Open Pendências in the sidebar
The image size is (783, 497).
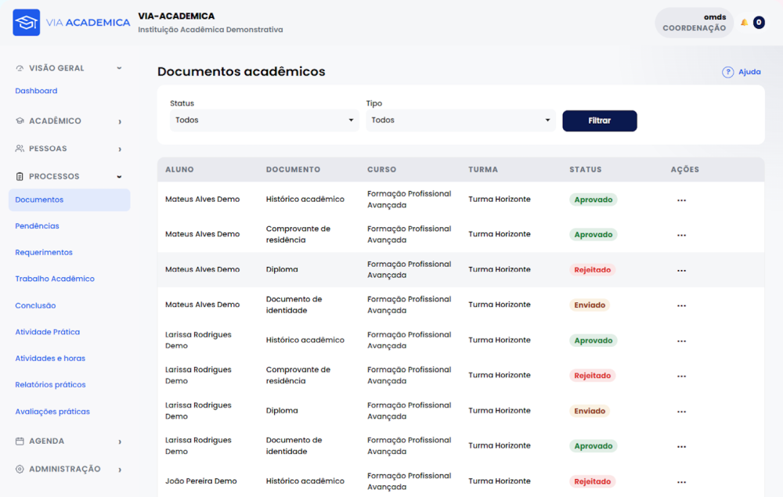pyautogui.click(x=37, y=226)
